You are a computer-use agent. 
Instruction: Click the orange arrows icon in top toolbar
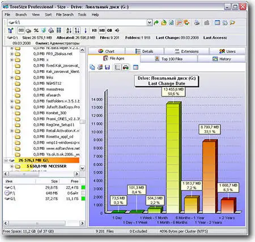[186, 23]
